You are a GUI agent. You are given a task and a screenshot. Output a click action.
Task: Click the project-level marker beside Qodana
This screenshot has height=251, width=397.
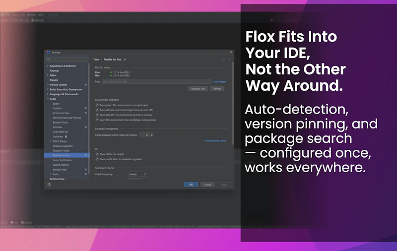click(85, 108)
